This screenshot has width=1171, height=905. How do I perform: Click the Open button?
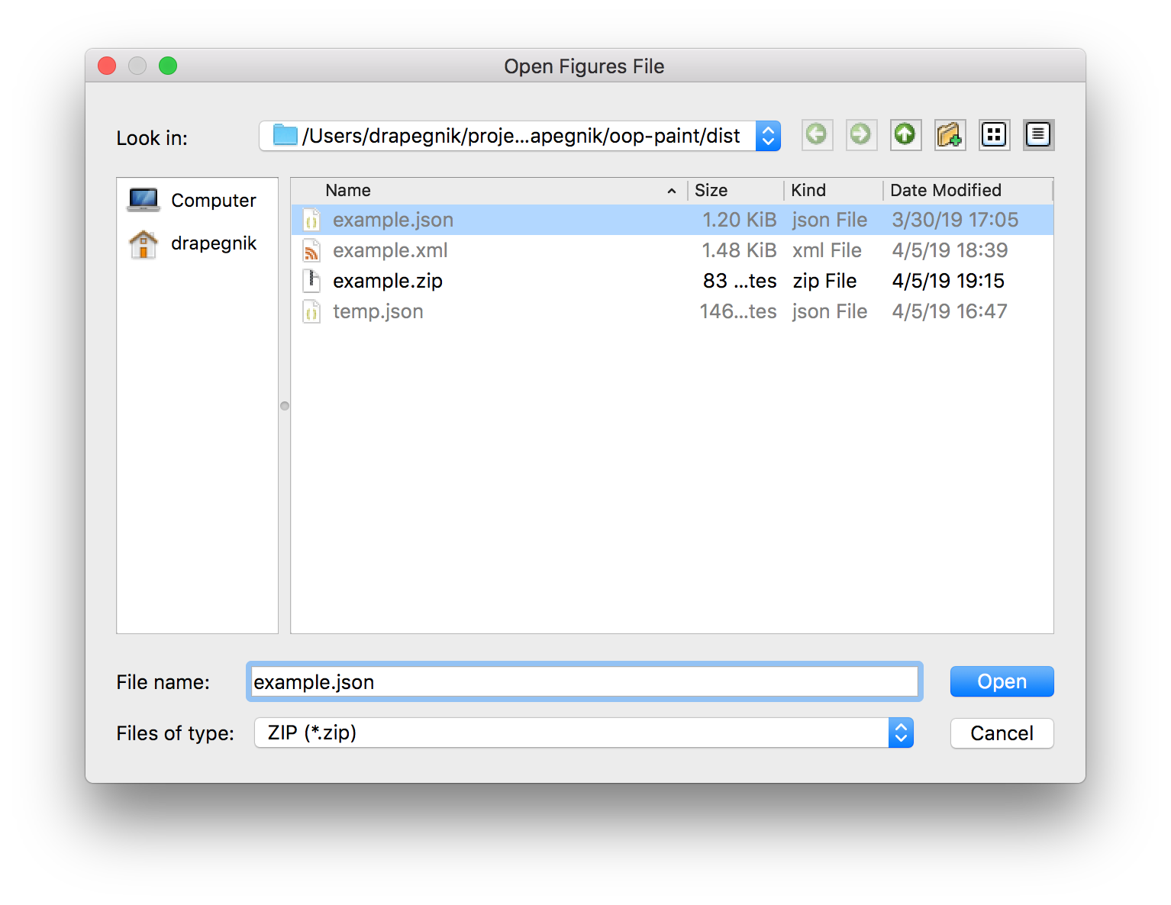(1002, 681)
